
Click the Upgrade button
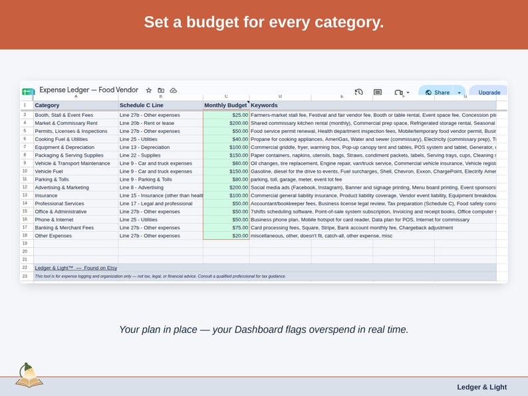click(489, 92)
